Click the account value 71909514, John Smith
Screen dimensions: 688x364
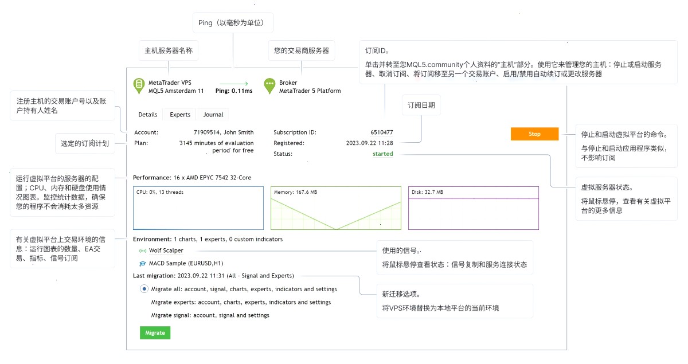[224, 132]
